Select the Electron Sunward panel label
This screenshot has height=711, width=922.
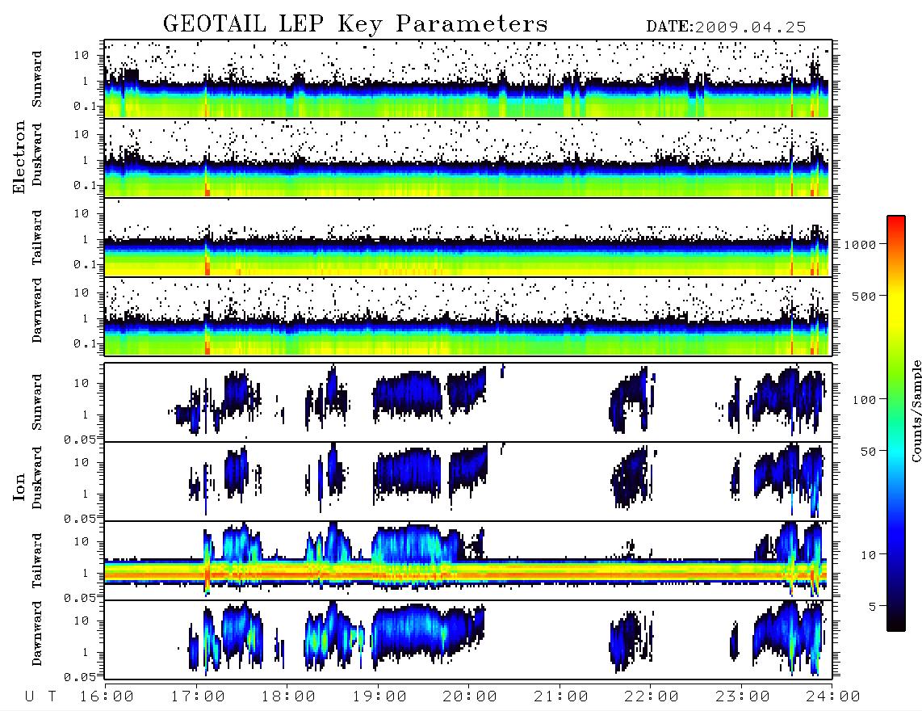pos(36,79)
